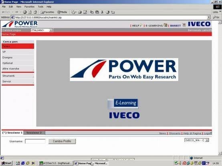
Task: Click the page scrollbar up arrow
Action: click(220, 22)
